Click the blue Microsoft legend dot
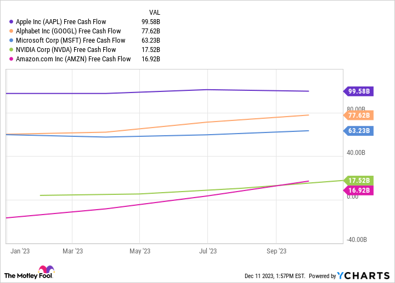 (11, 41)
